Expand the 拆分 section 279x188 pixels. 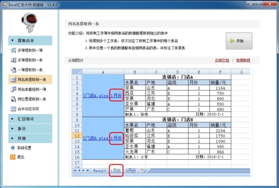point(30,129)
